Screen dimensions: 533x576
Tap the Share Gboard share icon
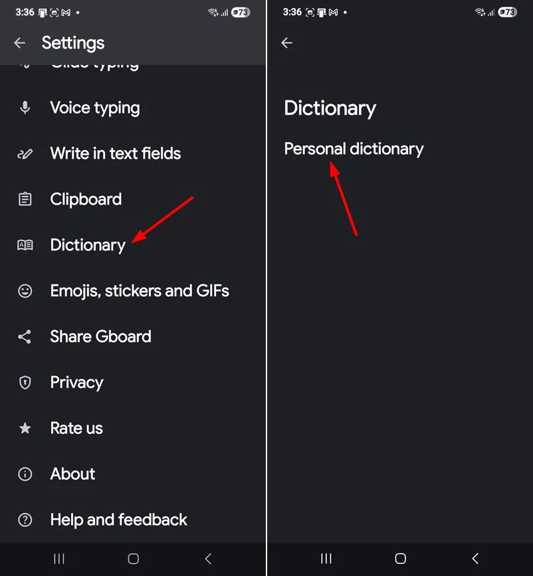25,336
